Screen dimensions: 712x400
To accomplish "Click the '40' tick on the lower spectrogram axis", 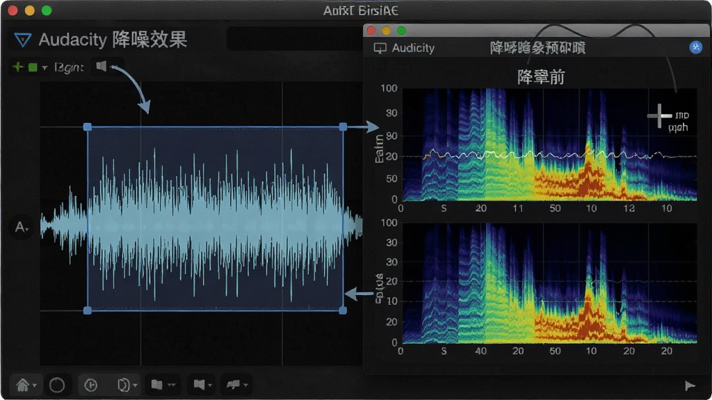I will click(481, 351).
